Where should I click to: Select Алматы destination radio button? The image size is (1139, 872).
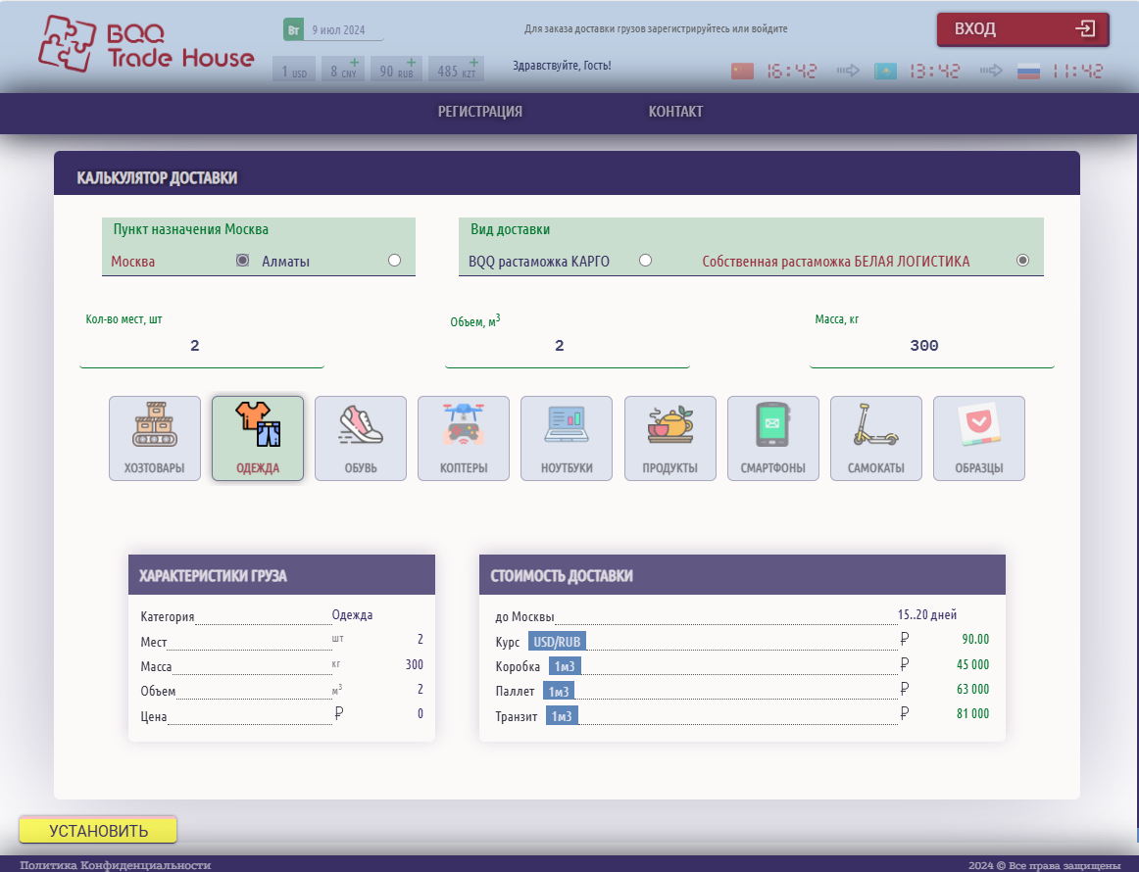tap(394, 260)
